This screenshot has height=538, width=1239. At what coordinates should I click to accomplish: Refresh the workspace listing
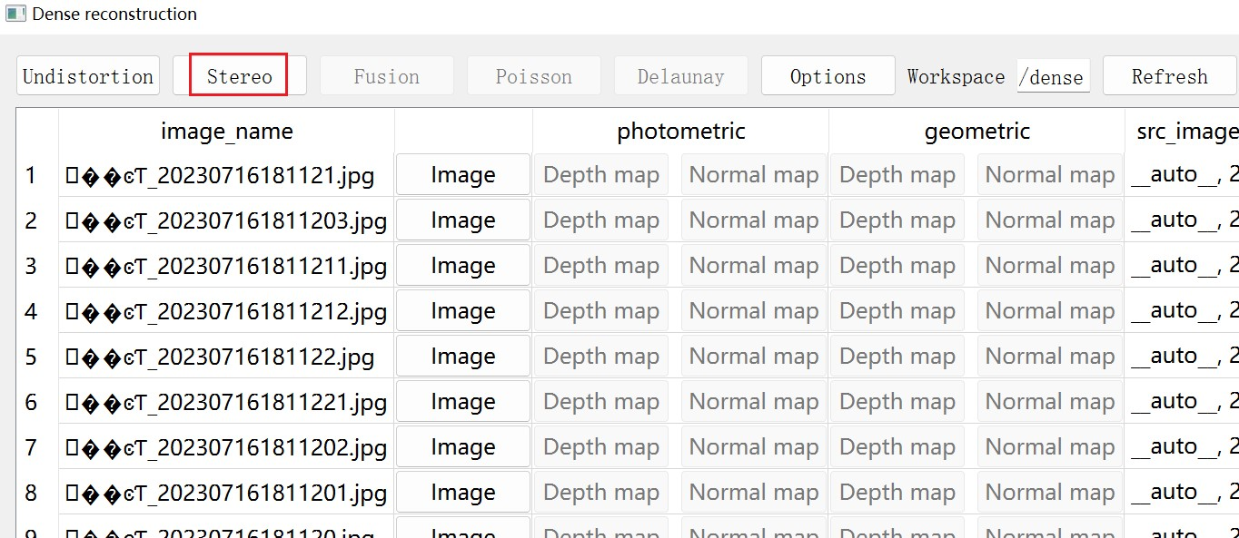(1170, 76)
